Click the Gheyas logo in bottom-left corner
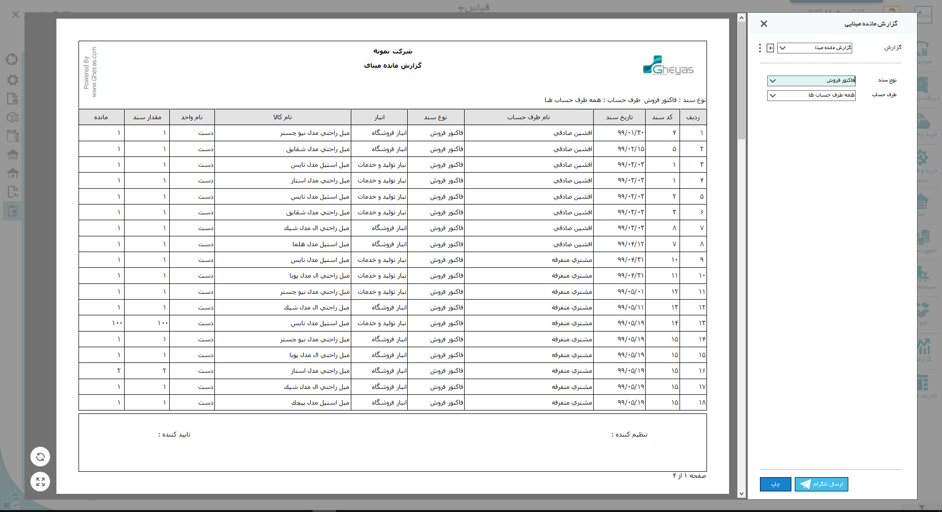Screen dimensions: 942x512 (x=12, y=501)
